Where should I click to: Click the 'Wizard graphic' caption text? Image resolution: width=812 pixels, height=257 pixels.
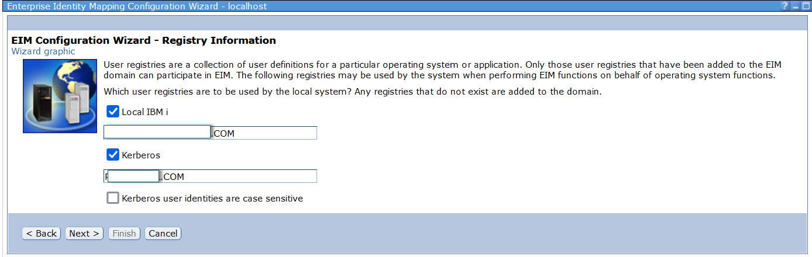[x=43, y=51]
